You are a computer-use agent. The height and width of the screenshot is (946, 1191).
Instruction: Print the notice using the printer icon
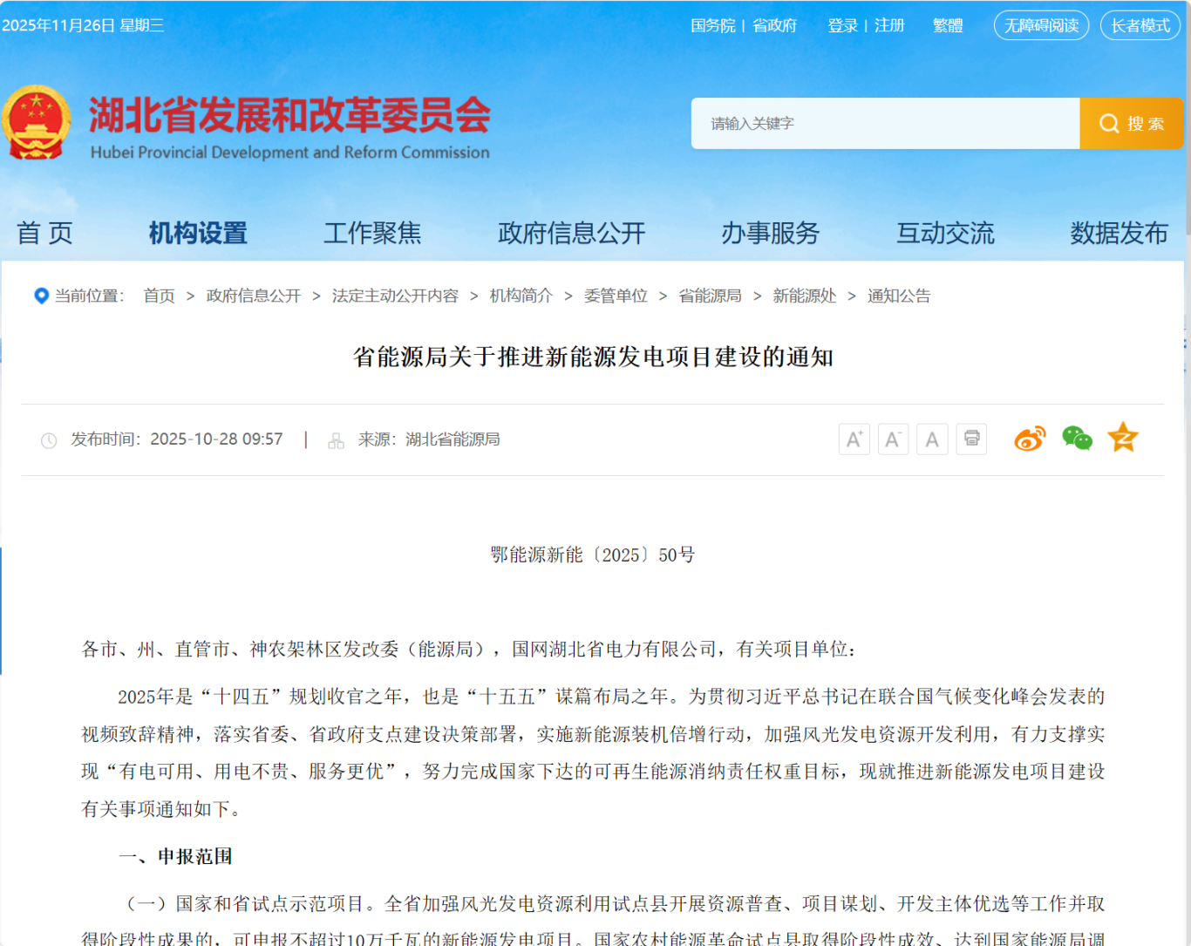coord(971,439)
